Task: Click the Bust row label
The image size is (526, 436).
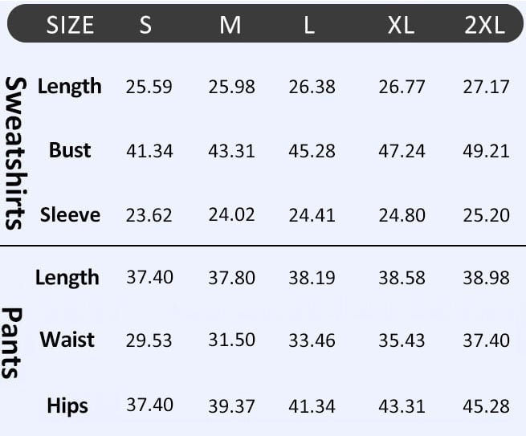Action: (x=70, y=150)
